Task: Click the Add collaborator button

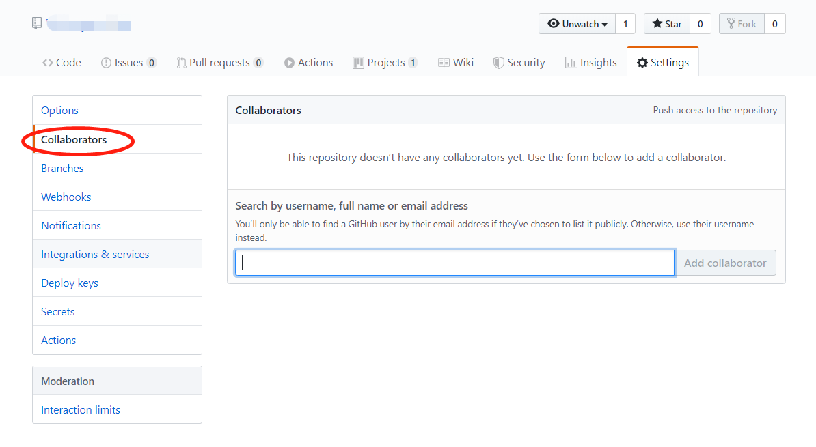Action: pos(725,263)
